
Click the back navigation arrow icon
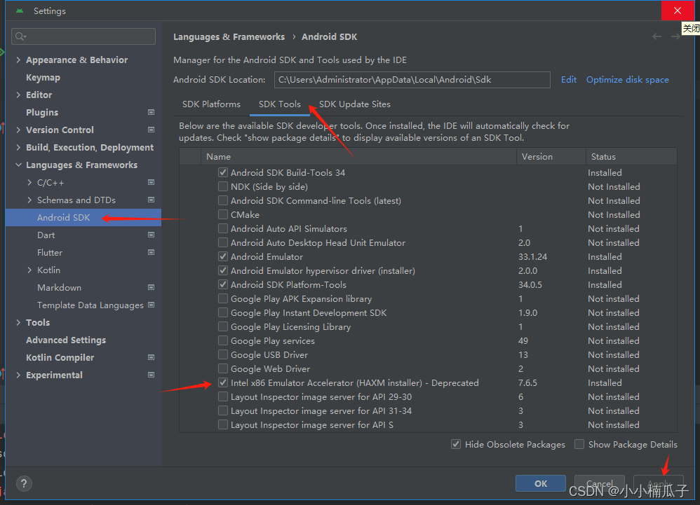(x=657, y=36)
